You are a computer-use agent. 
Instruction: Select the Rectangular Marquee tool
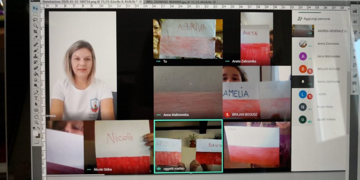[x=36, y=14]
